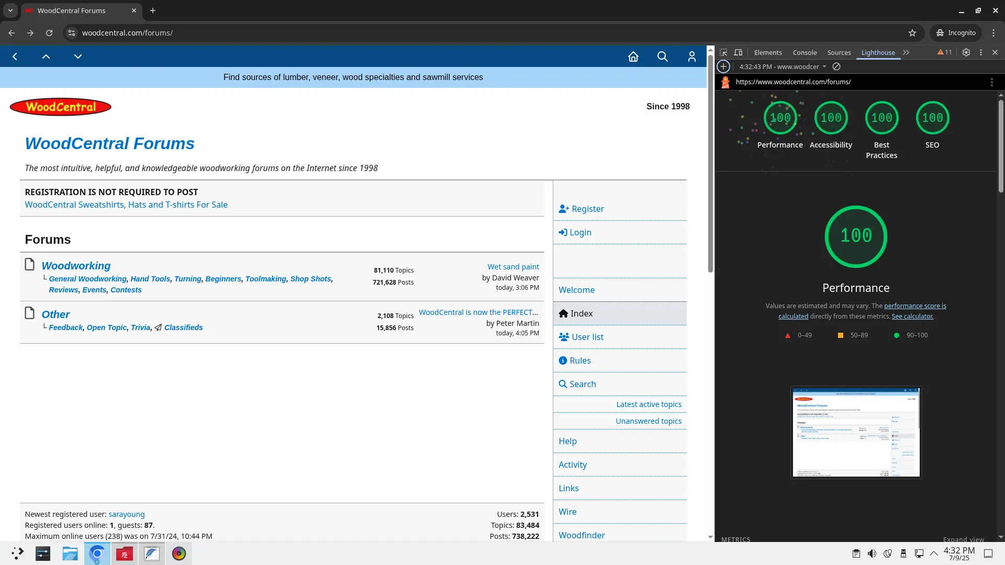Open the Wet sand paint topic
Viewport: 1005px width, 565px height.
tap(513, 267)
